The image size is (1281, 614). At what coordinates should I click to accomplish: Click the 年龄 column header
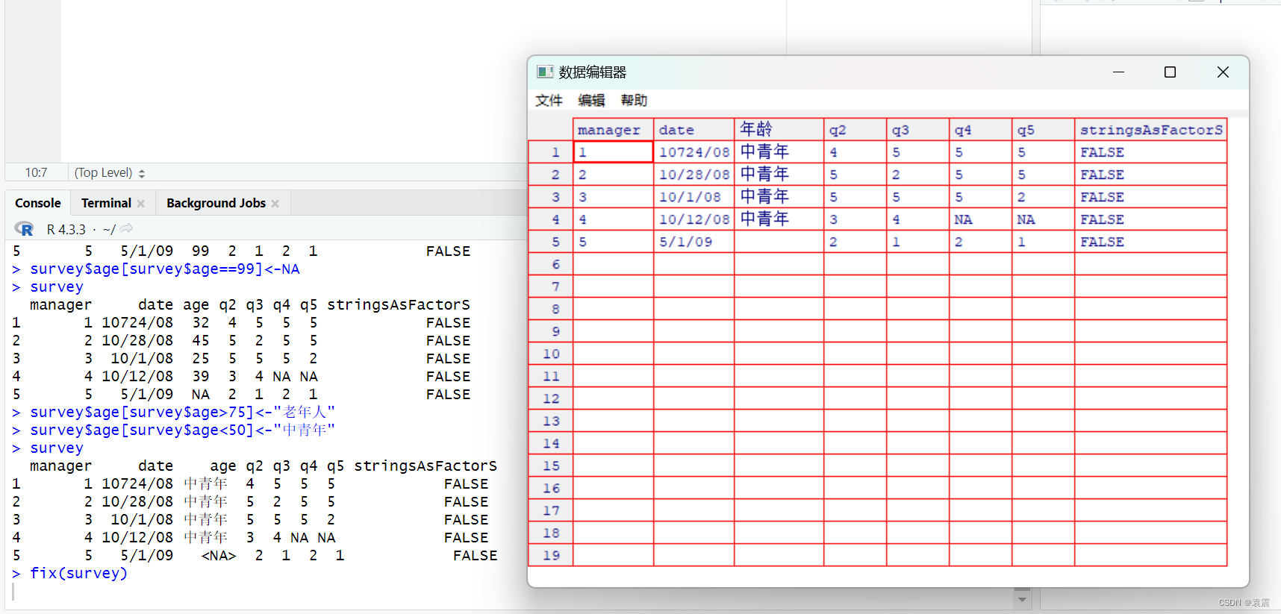[779, 129]
